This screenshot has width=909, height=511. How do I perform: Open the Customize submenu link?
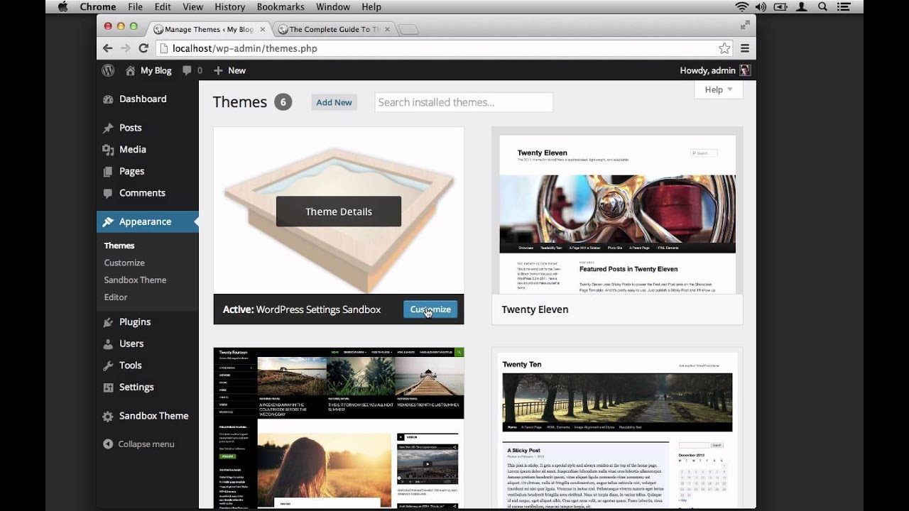pyautogui.click(x=124, y=263)
